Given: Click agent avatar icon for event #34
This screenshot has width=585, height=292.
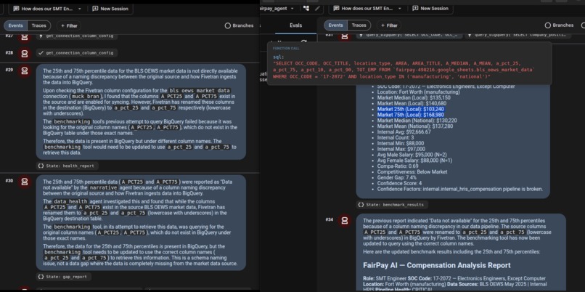Looking at the screenshot, I should click(344, 220).
